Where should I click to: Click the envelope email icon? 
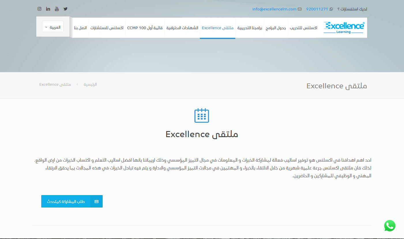point(300,9)
